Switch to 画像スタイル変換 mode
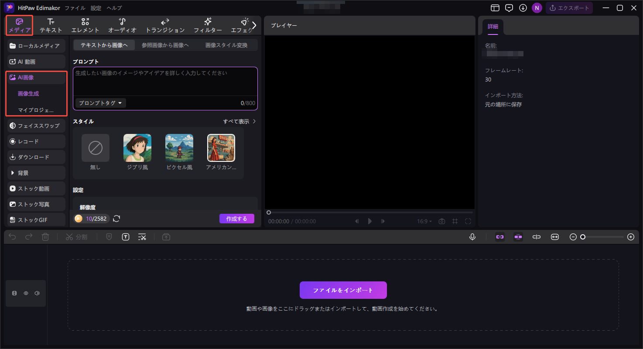This screenshot has width=643, height=349. [226, 45]
